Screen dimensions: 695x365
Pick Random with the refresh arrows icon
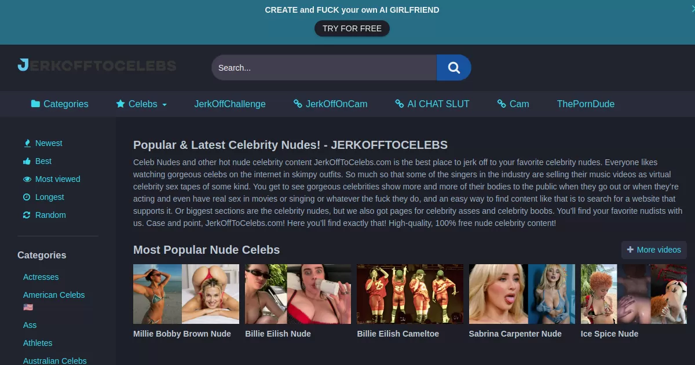pos(45,215)
